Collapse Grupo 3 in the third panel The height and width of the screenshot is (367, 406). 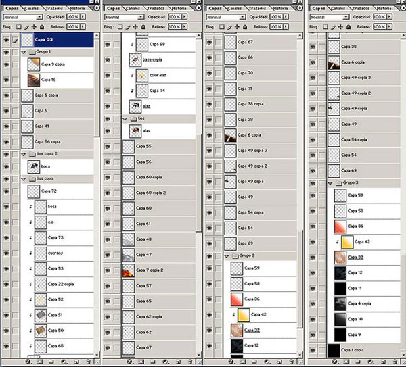[227, 256]
